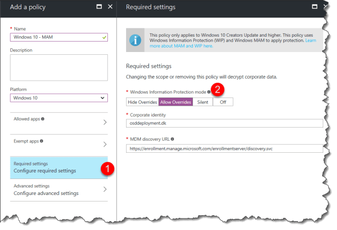Open the Platform dropdown showing Windows 10
Screen dimensions: 337x230
[x=59, y=98]
